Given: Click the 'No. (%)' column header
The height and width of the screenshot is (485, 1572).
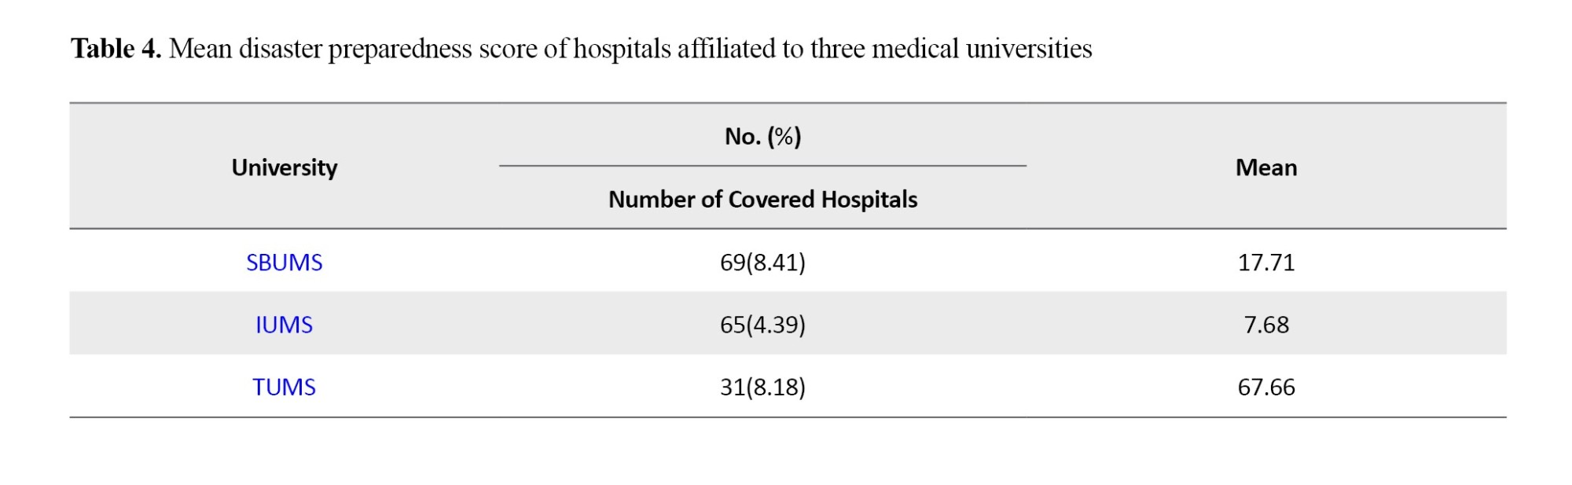Looking at the screenshot, I should pyautogui.click(x=762, y=137).
